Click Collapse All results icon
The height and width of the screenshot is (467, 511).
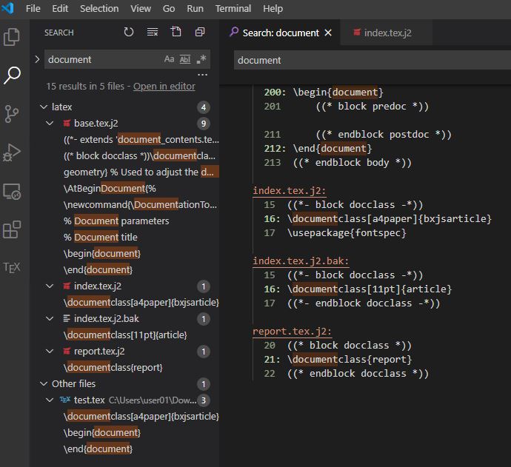coord(200,32)
